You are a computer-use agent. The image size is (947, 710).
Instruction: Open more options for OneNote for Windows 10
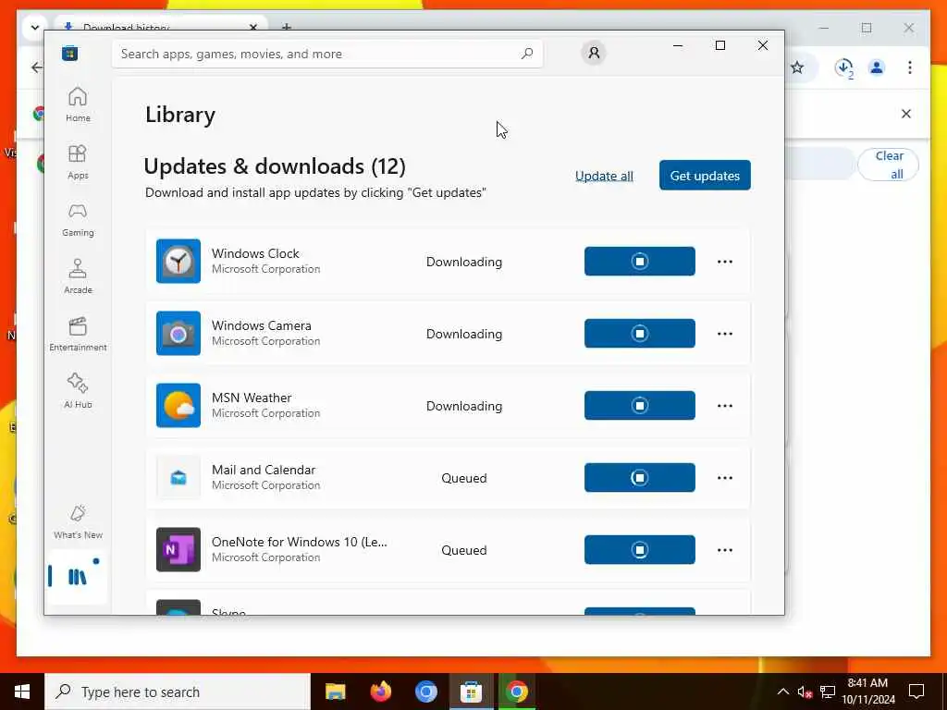click(x=725, y=550)
